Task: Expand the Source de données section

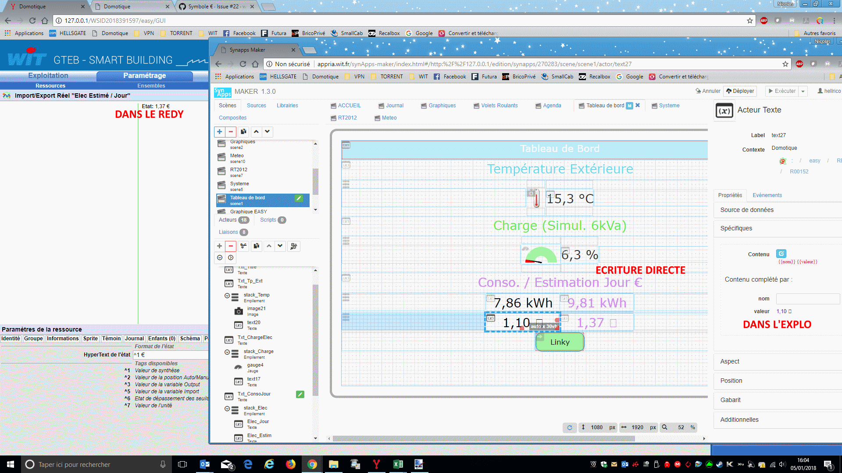Action: point(777,210)
